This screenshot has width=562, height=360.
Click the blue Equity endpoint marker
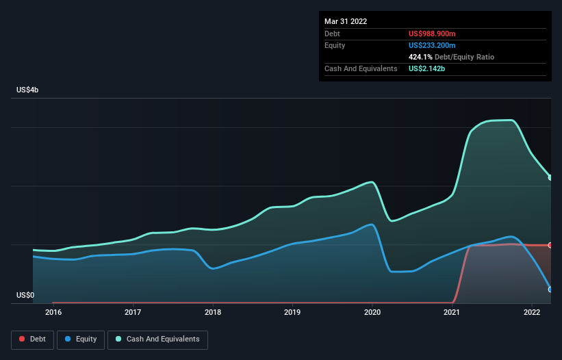550,290
